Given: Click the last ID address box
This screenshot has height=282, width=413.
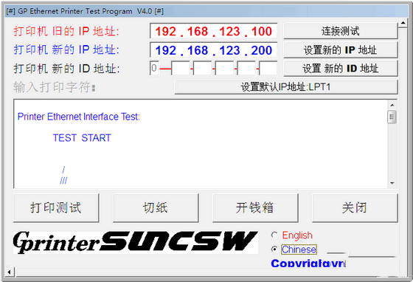Looking at the screenshot, I should click(268, 69).
